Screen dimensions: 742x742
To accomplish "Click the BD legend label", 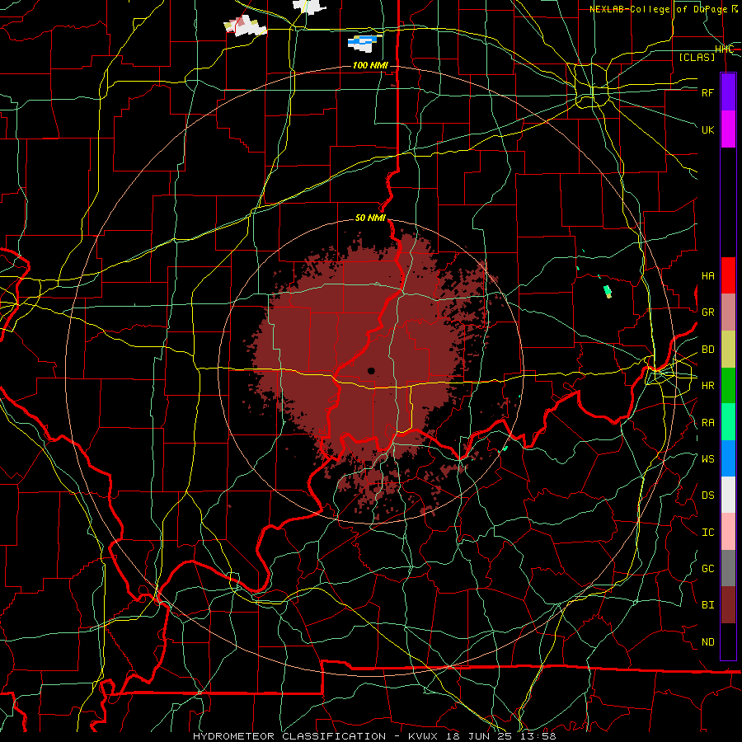I will point(707,350).
